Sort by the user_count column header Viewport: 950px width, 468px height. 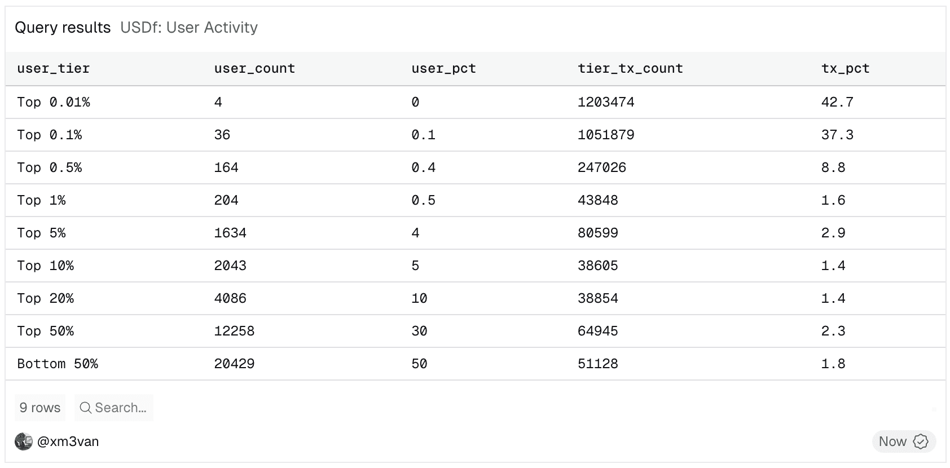pos(254,69)
